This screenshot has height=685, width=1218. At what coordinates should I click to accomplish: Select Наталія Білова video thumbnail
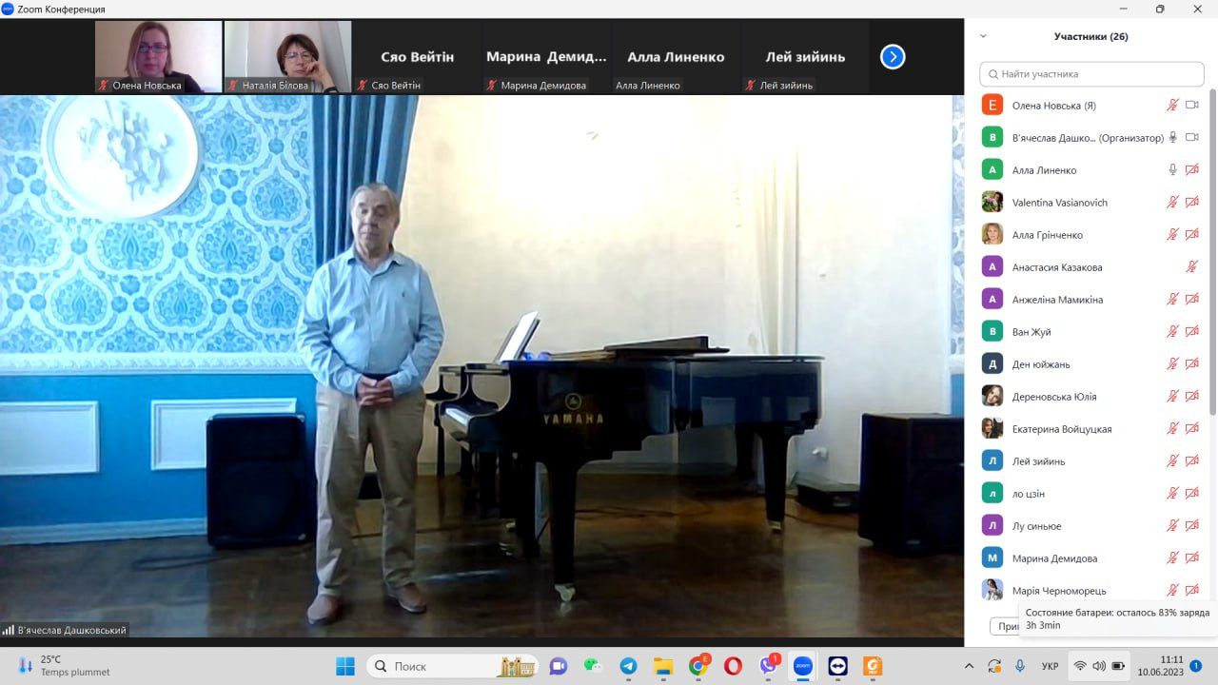pyautogui.click(x=287, y=57)
